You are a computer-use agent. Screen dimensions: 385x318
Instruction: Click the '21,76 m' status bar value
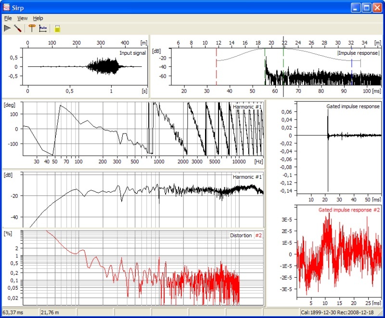[50, 312]
